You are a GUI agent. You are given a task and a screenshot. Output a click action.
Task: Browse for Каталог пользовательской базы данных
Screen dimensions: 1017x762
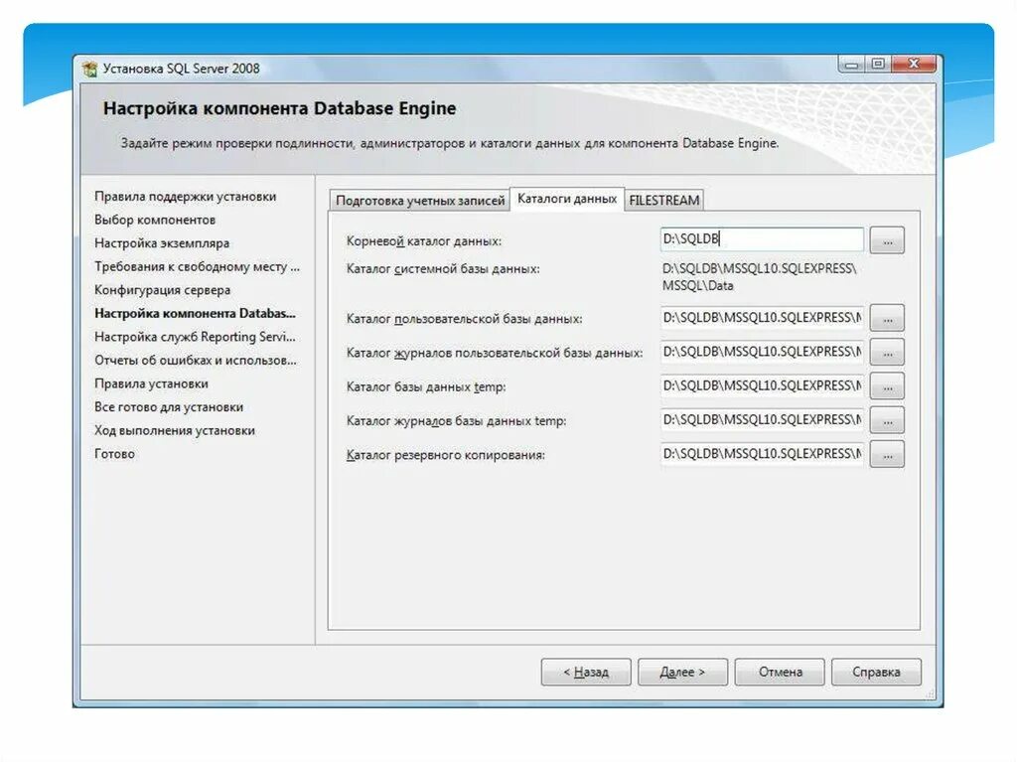point(887,319)
